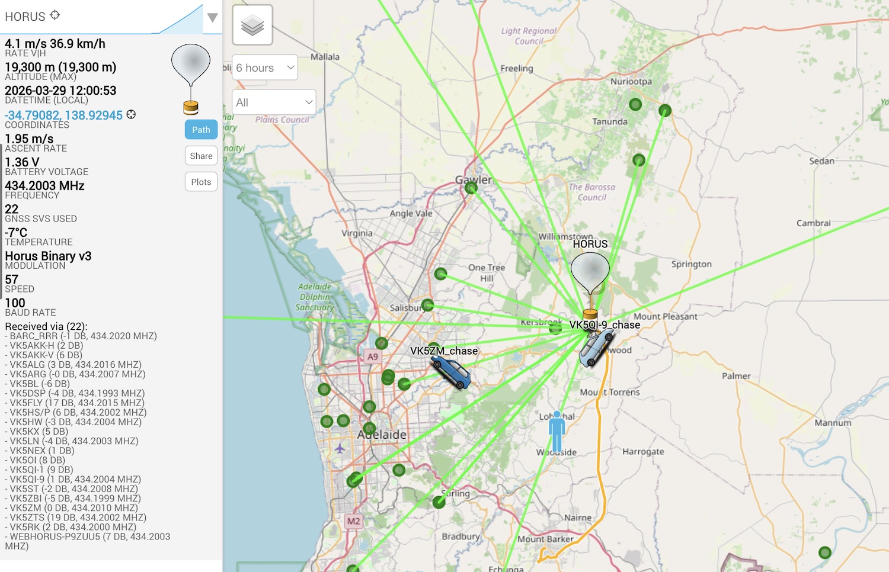Image resolution: width=889 pixels, height=572 pixels.
Task: Follow the -34.79082, 138.92945 coordinates link
Action: [64, 115]
